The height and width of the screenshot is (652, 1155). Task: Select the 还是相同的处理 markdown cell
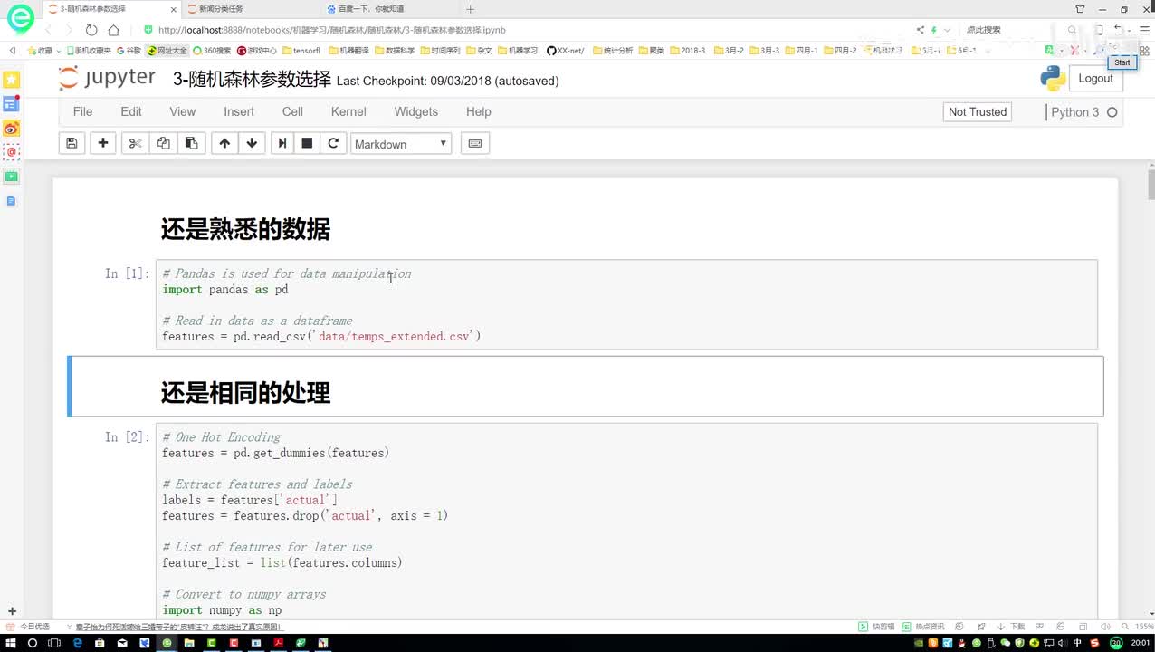[586, 387]
